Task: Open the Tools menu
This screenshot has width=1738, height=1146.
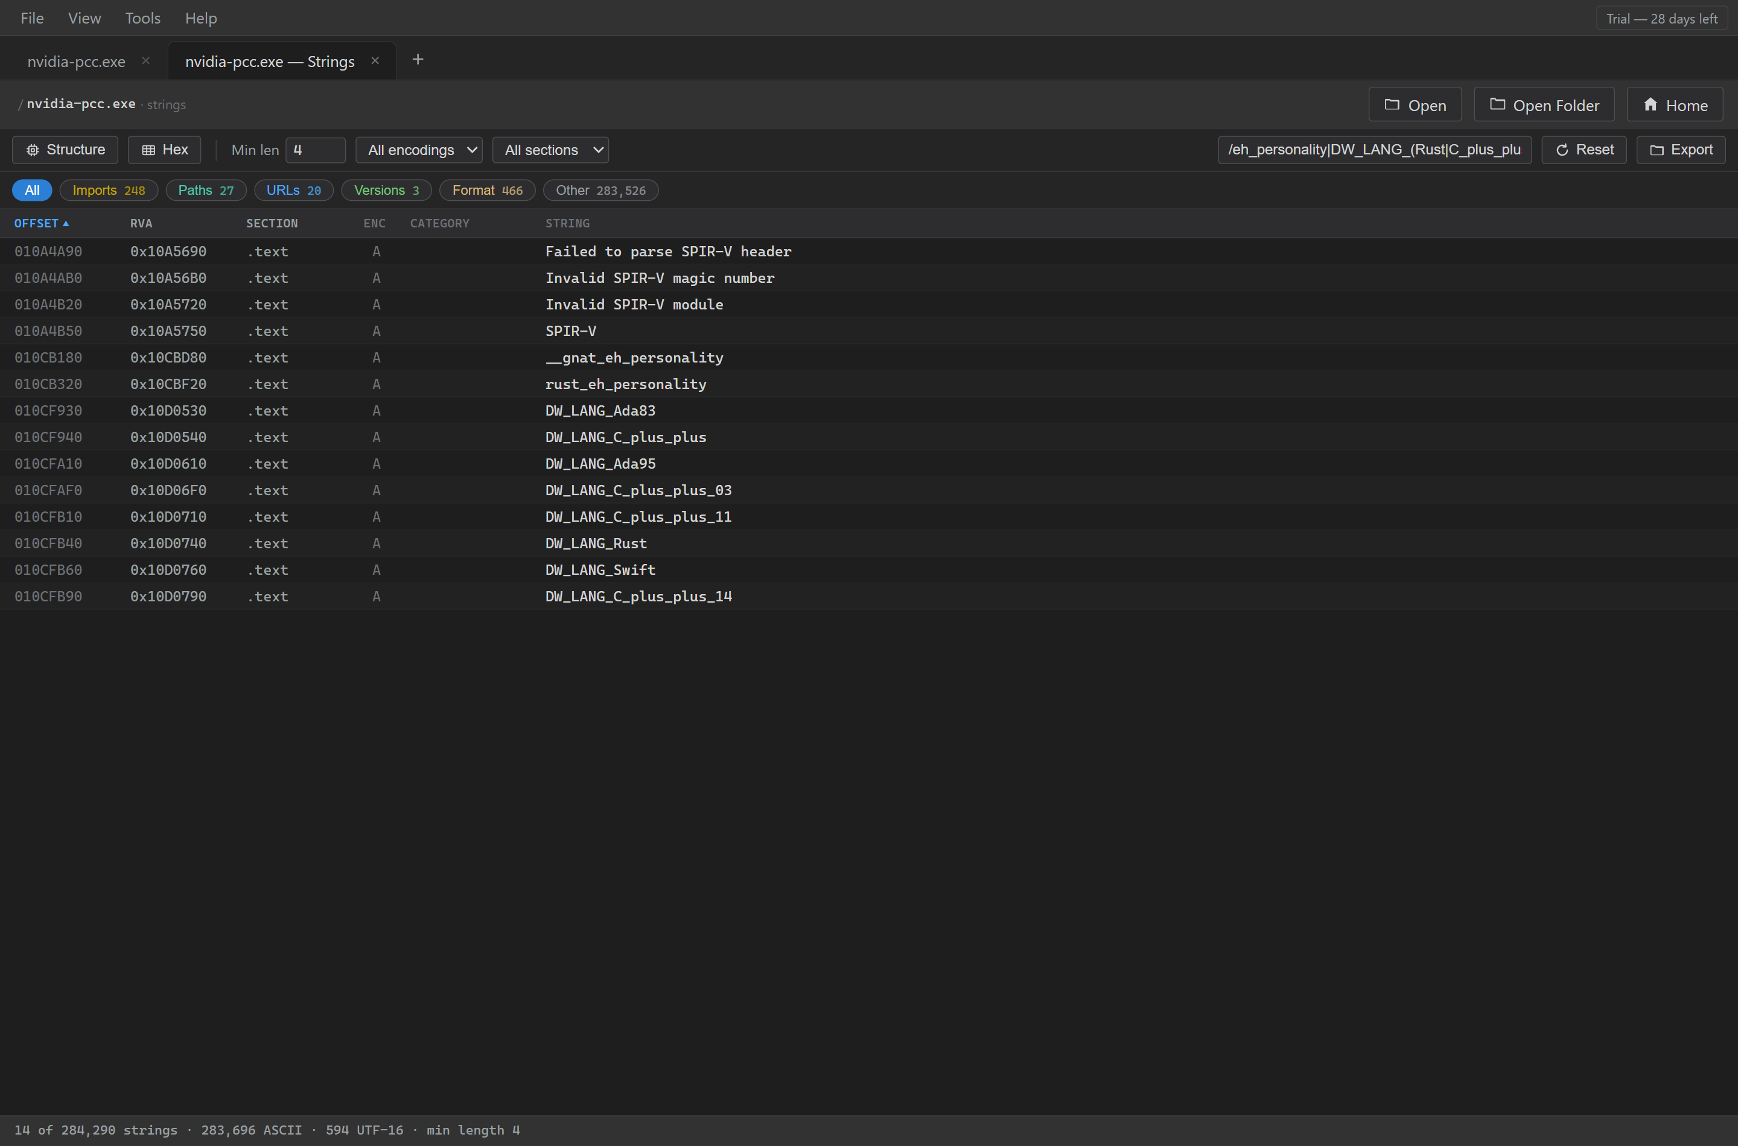Action: point(142,18)
